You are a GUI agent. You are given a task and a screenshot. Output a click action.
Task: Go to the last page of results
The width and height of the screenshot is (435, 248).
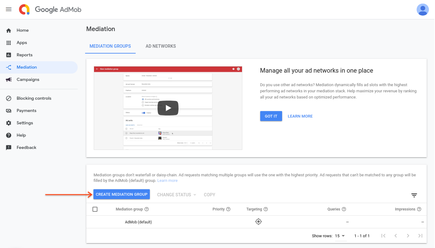click(x=420, y=236)
